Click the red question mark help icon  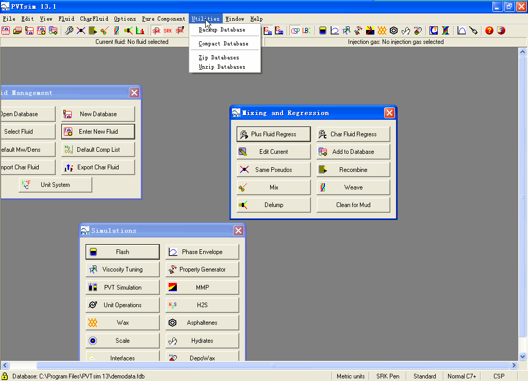coord(489,30)
